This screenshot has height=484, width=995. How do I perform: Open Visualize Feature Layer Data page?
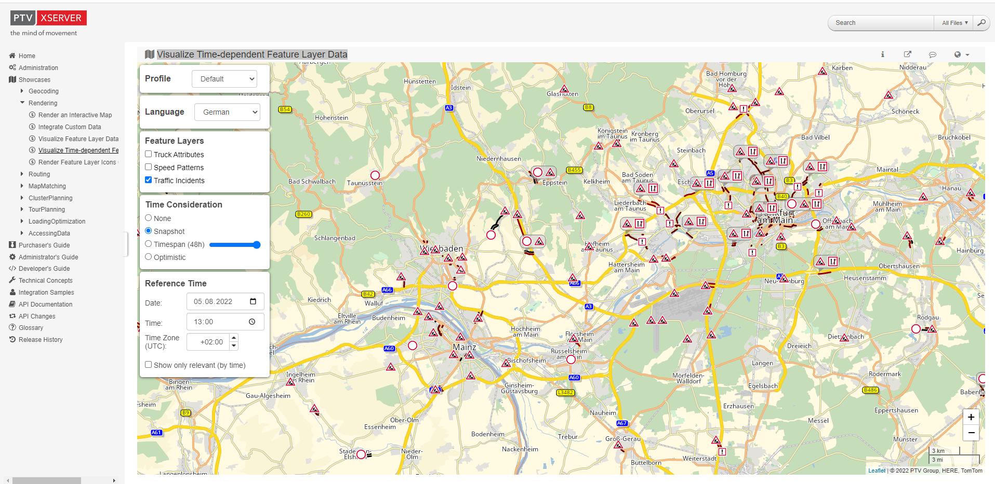[x=78, y=139]
